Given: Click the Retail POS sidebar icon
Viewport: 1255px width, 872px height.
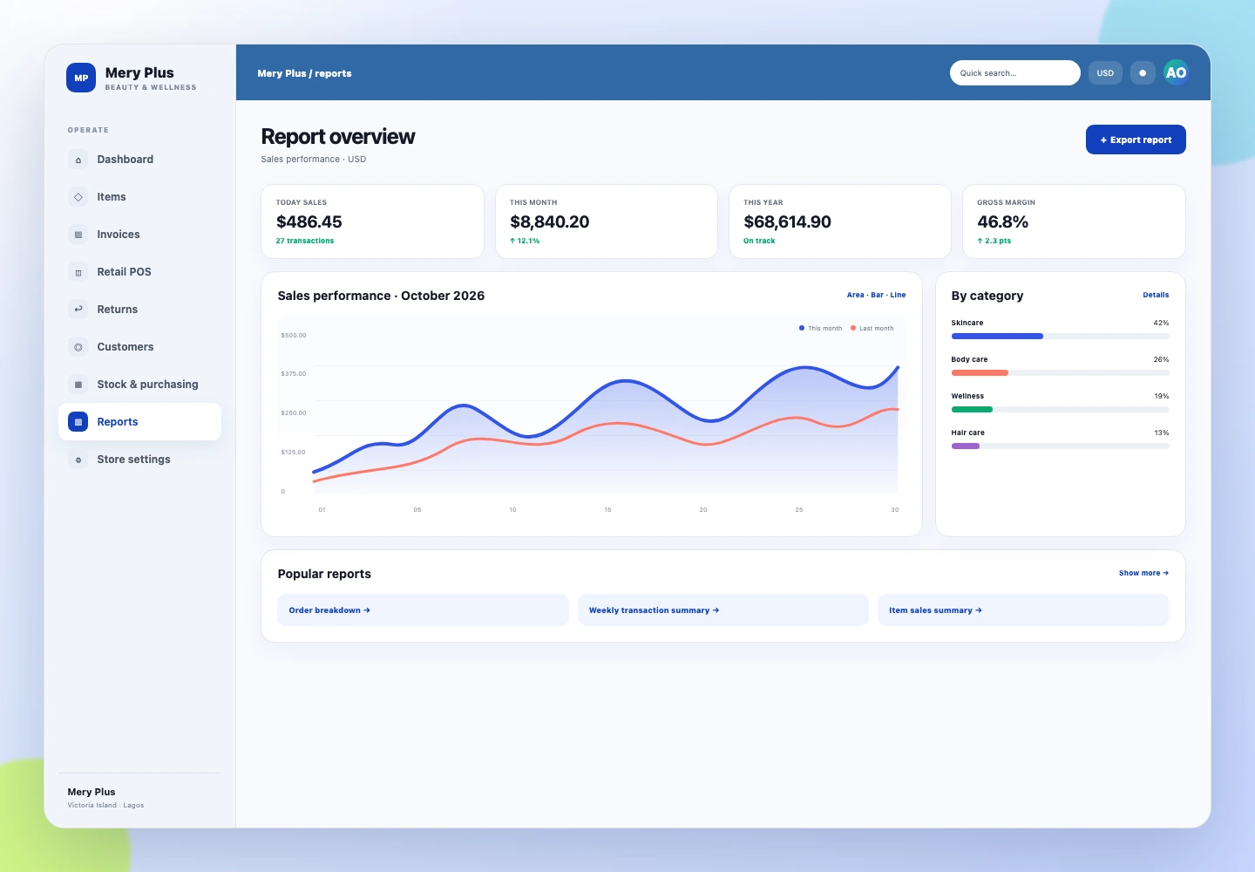Looking at the screenshot, I should click(78, 272).
